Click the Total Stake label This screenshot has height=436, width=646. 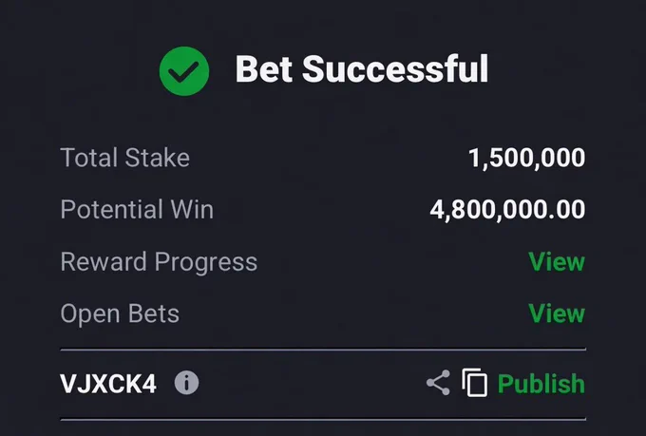pyautogui.click(x=124, y=158)
